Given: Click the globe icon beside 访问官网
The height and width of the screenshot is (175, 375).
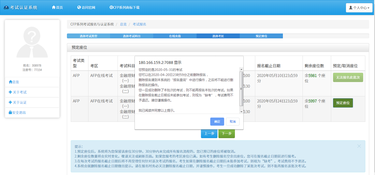Looking at the screenshot, I should (x=79, y=8).
